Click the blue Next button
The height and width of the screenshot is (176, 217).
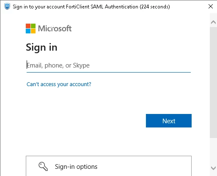pyautogui.click(x=169, y=121)
